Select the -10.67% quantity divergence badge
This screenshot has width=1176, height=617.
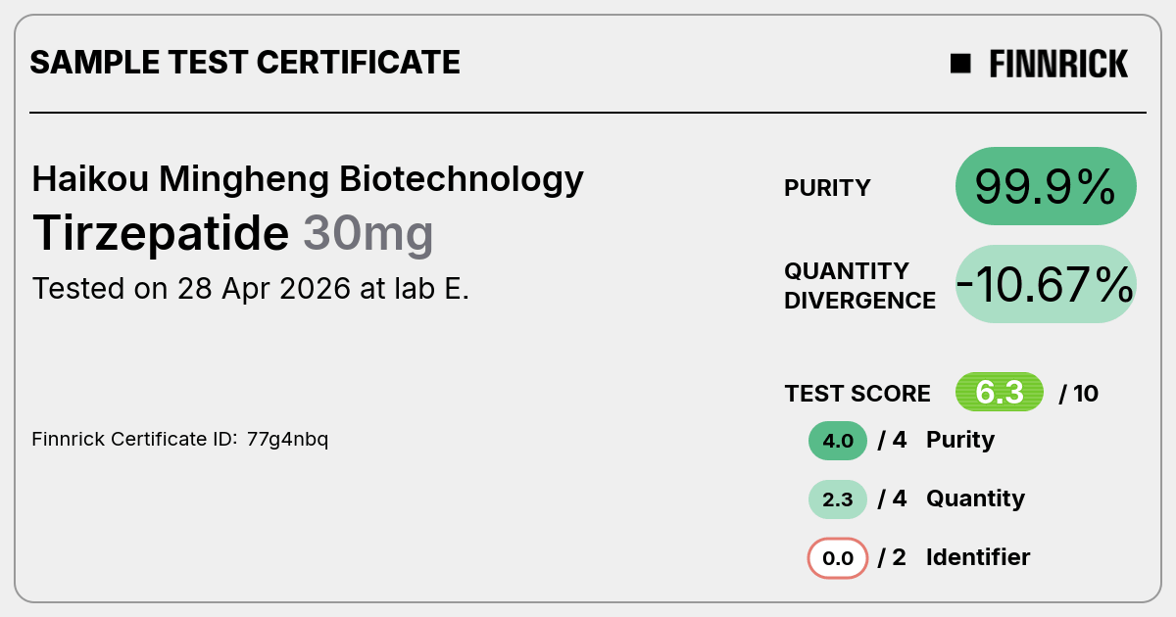1046,284
